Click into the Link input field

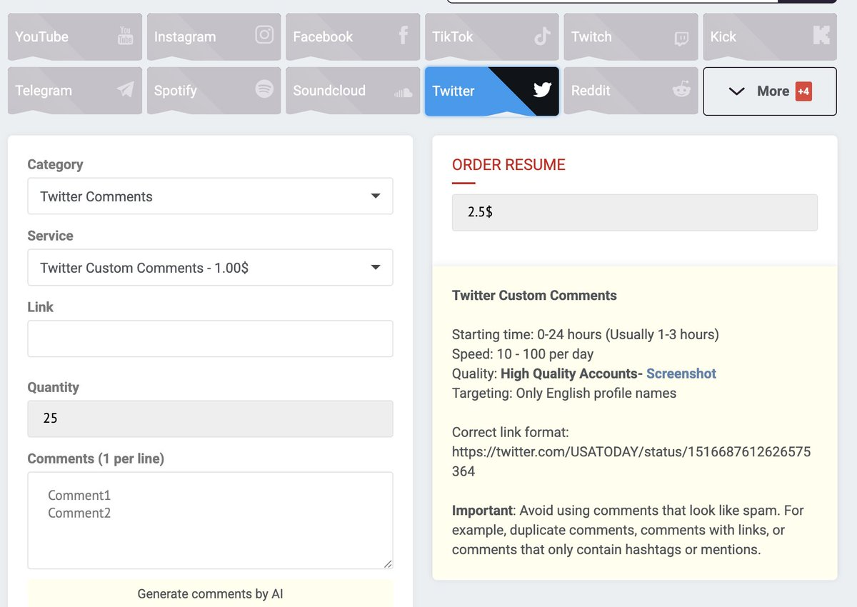(210, 338)
